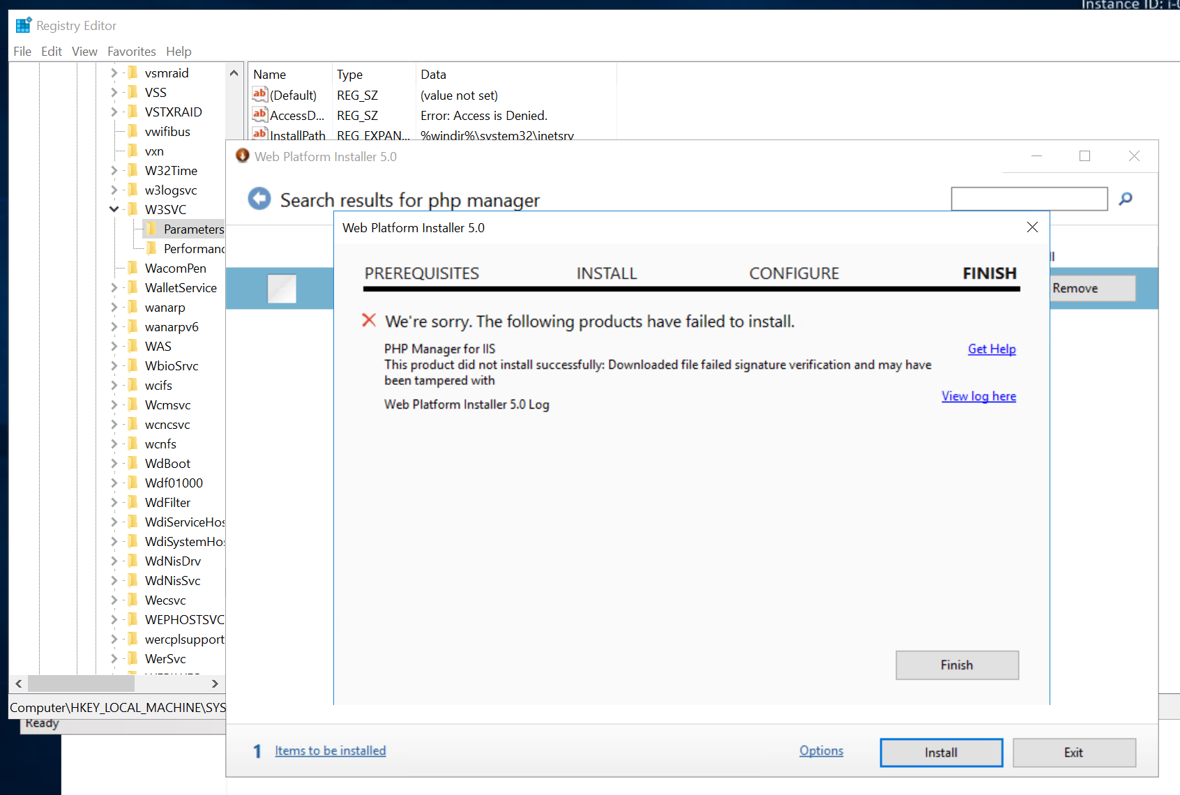Select the wcifs registry key
The height and width of the screenshot is (795, 1180).
point(158,385)
